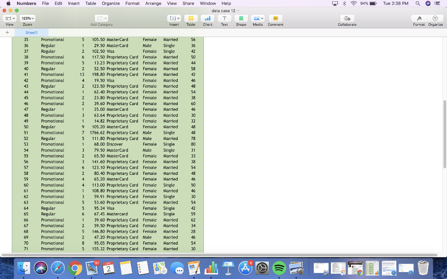447x279 pixels.
Task: Insert a Text box
Action: pos(223,18)
